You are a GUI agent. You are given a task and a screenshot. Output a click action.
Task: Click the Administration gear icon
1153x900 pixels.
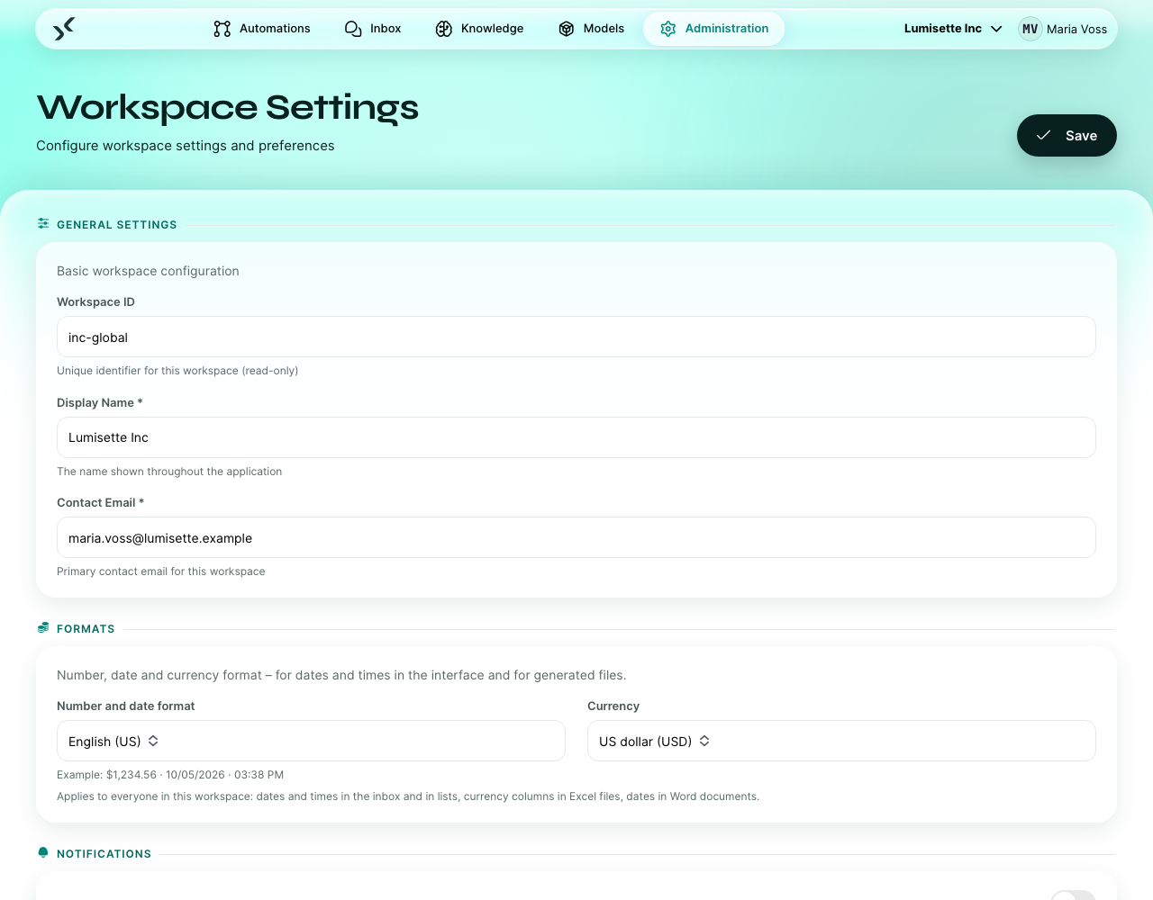point(668,29)
